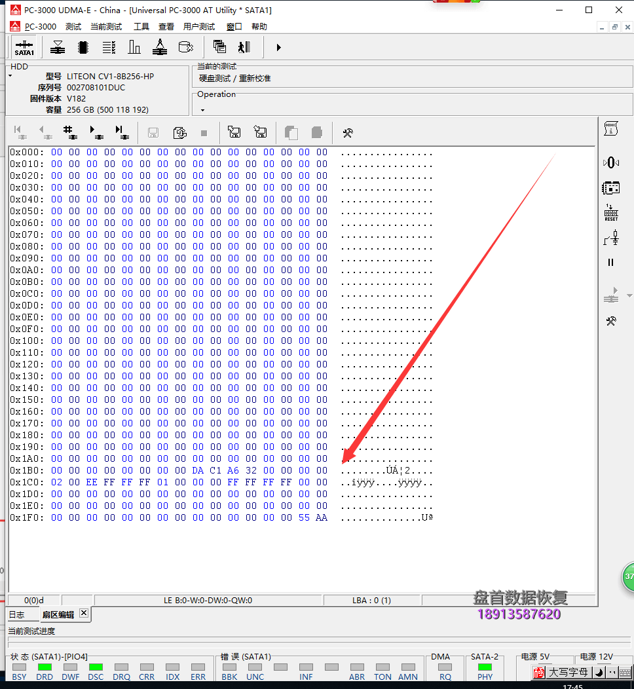
Task: Open the 帮助 menu
Action: 259,27
